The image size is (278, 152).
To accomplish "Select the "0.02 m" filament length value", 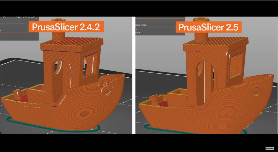I will tap(26, 17).
